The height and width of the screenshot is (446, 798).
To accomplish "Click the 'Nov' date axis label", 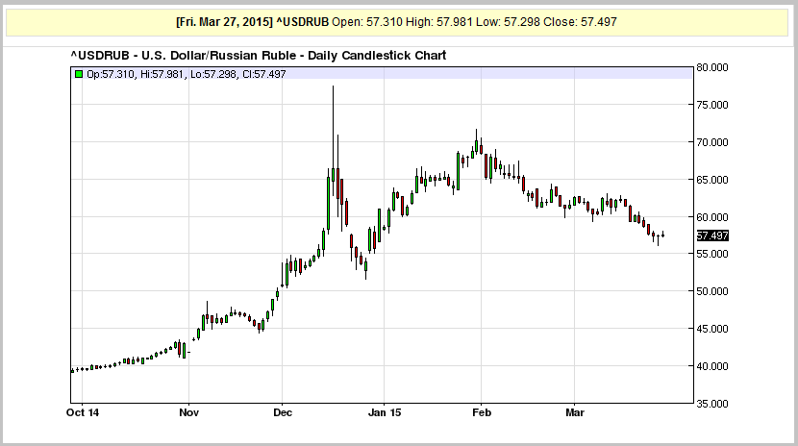I will pos(188,412).
